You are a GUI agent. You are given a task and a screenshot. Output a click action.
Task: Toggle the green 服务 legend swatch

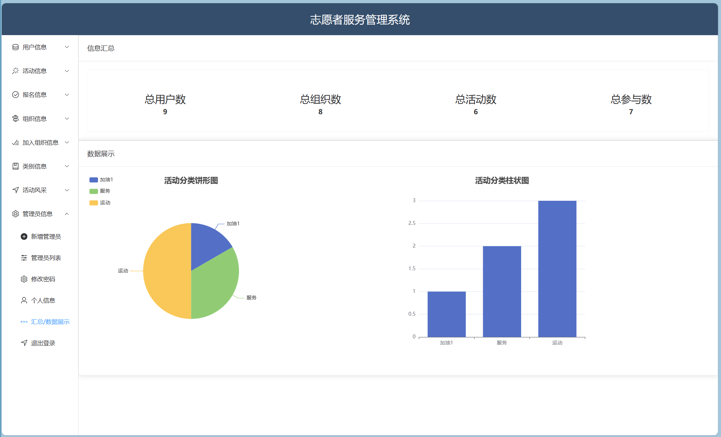click(x=94, y=191)
